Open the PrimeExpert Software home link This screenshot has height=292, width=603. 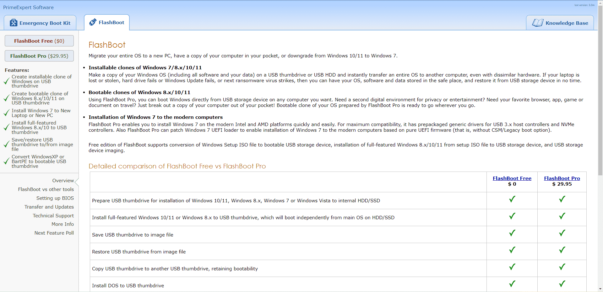(x=28, y=8)
